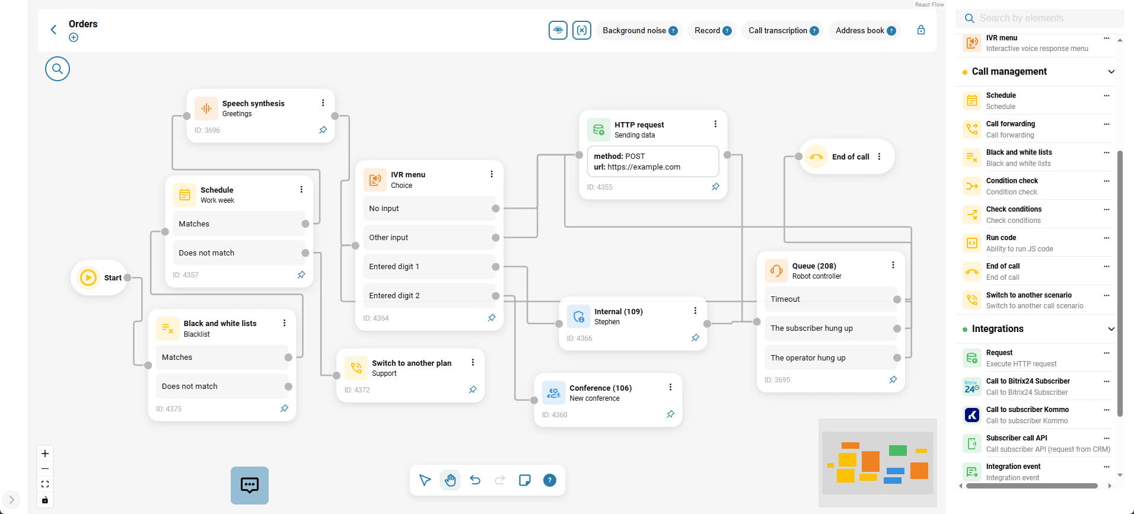Viewport: 1134px width, 514px height.
Task: Open the Address book button
Action: click(859, 31)
